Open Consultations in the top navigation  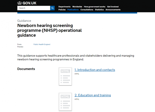coord(87,10)
